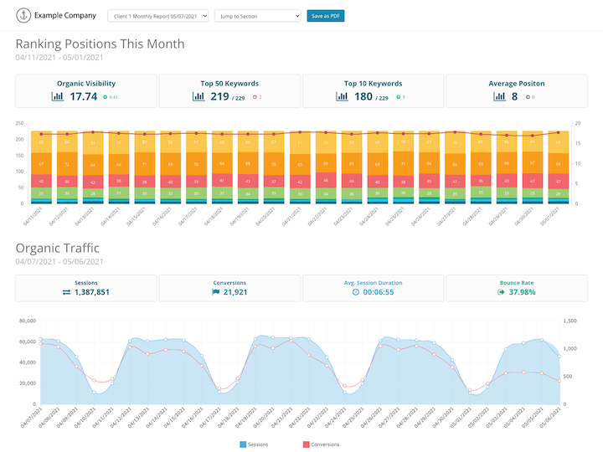
Task: Select the Bounce Rate stat card
Action: (x=516, y=287)
